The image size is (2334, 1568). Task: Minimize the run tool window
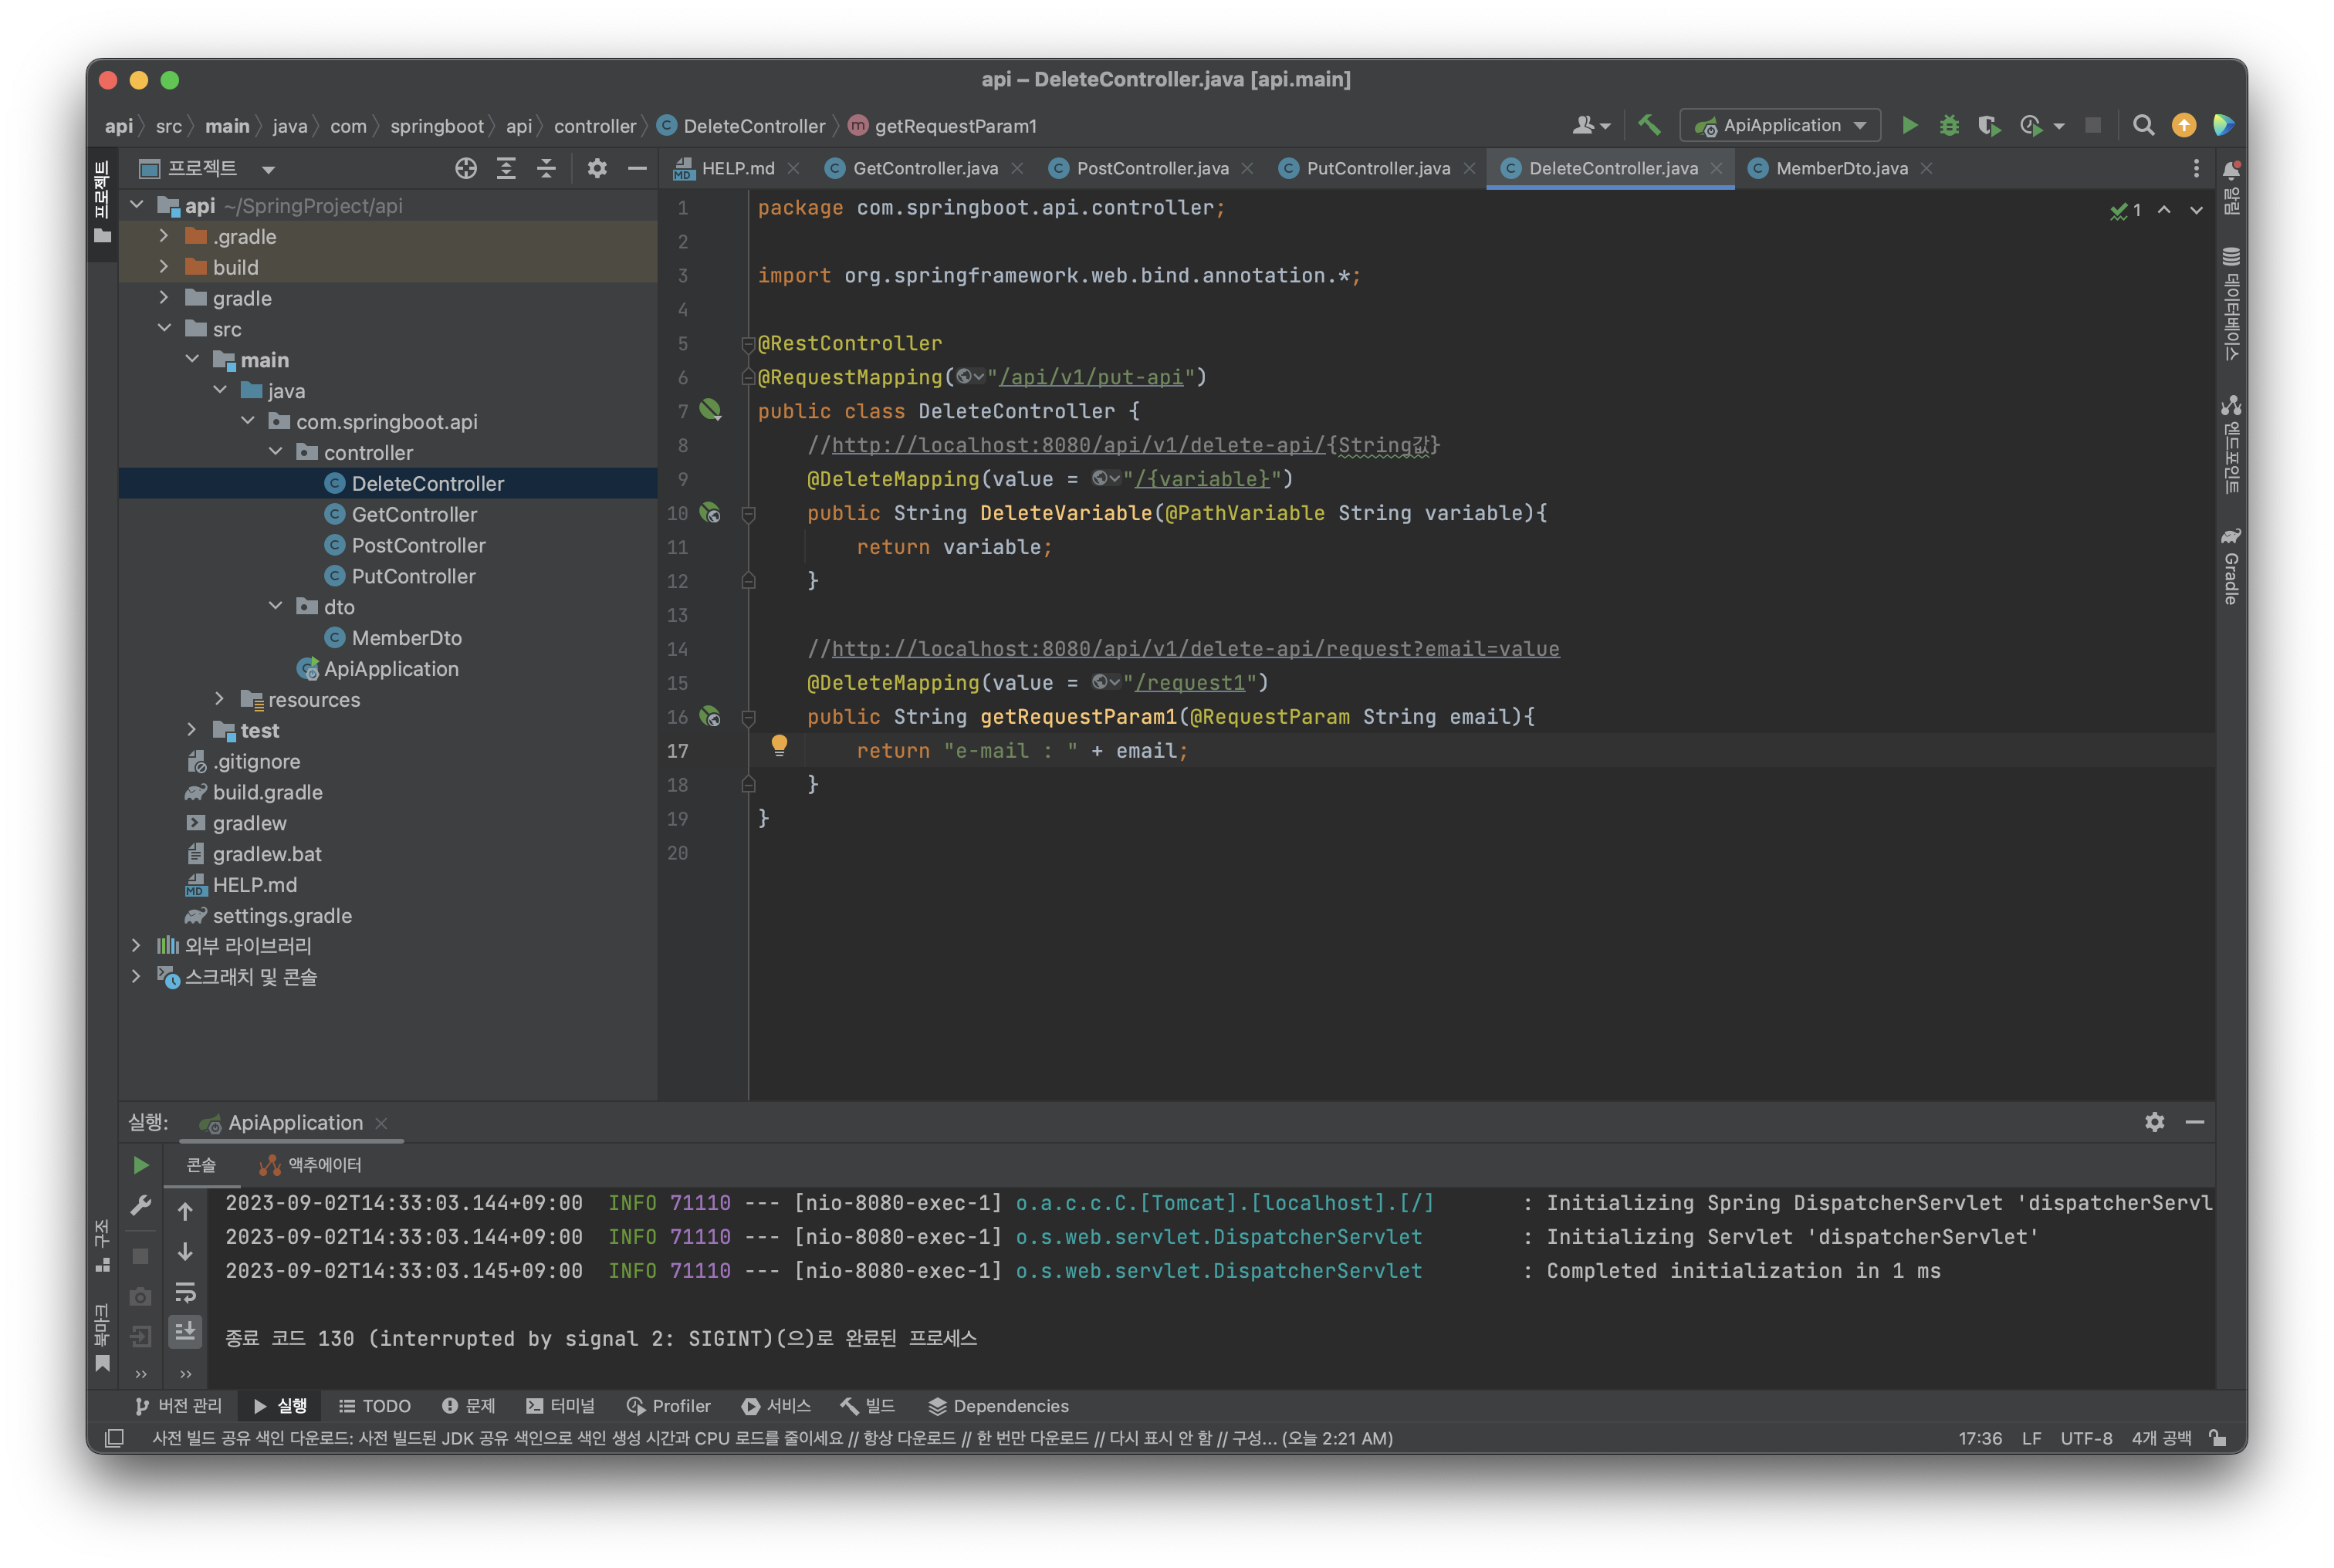[x=2194, y=1122]
